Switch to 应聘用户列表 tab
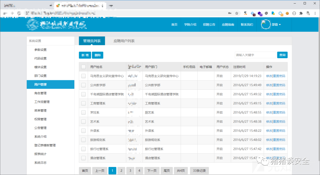Screen dimensions: 320x175 pyautogui.click(x=124, y=41)
